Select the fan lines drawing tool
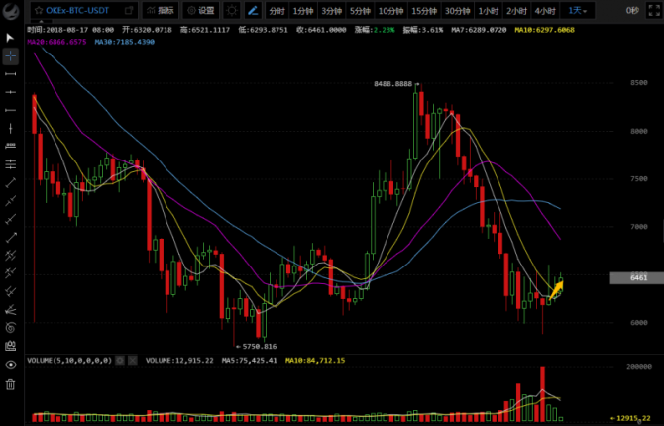The image size is (664, 426). [10, 309]
